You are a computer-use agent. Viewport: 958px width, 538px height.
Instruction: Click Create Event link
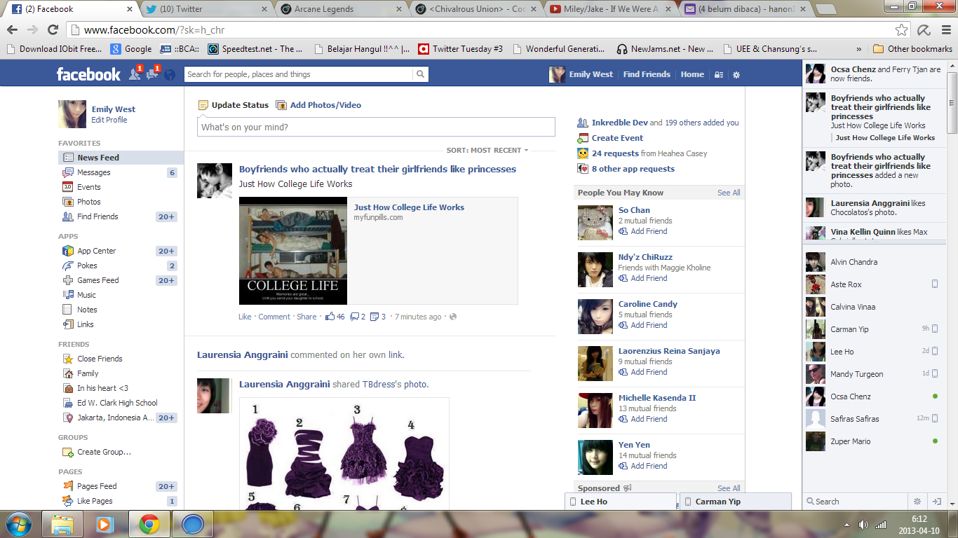(610, 138)
